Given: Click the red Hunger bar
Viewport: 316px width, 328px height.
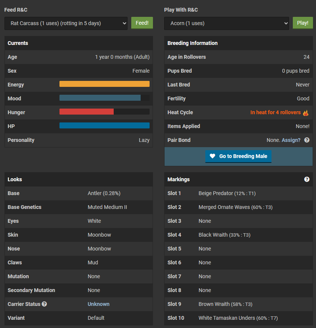Looking at the screenshot, I should (86, 112).
